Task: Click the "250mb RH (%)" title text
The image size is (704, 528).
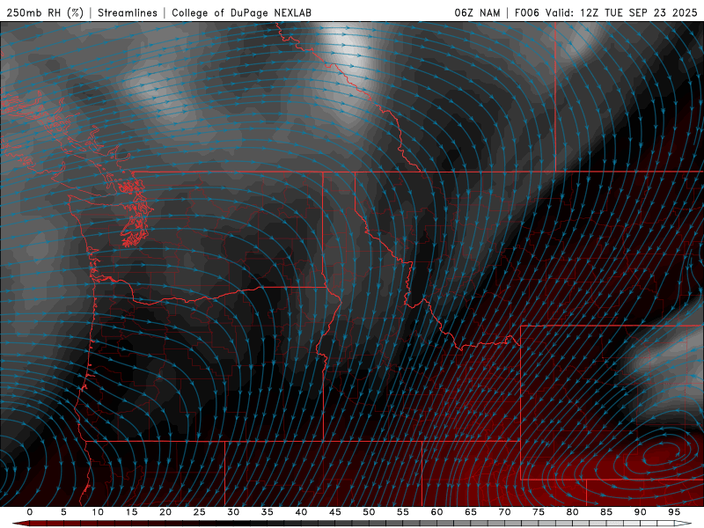Action: click(45, 12)
